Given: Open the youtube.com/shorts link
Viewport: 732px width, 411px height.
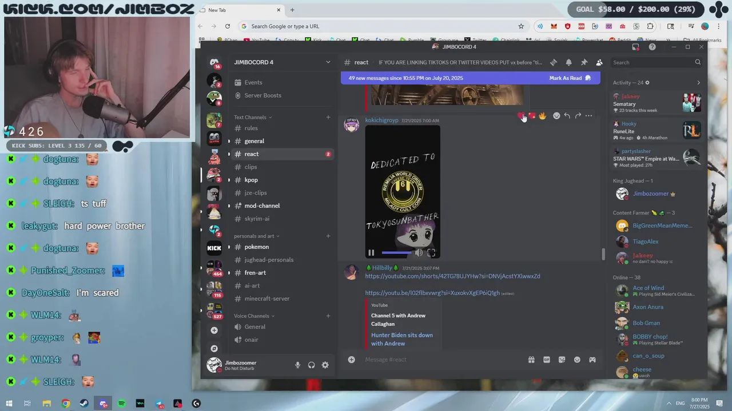Looking at the screenshot, I should point(452,276).
